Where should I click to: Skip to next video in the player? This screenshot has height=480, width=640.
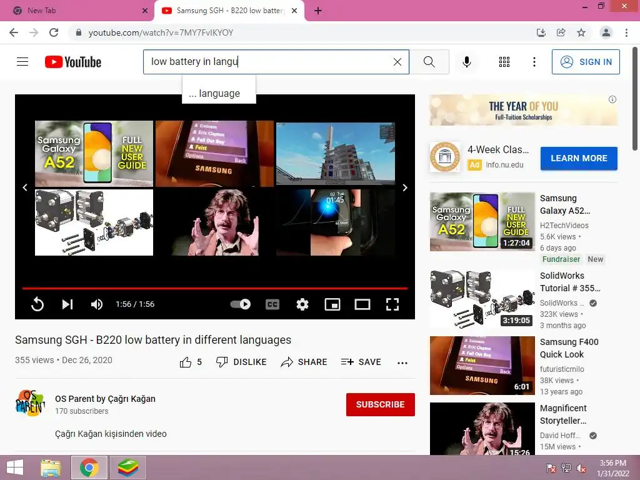click(67, 304)
